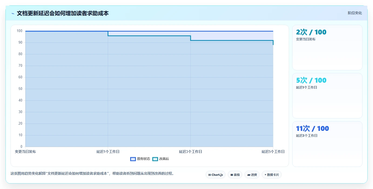
Task: Open the 2次 / 100 data card
Action: click(x=327, y=47)
